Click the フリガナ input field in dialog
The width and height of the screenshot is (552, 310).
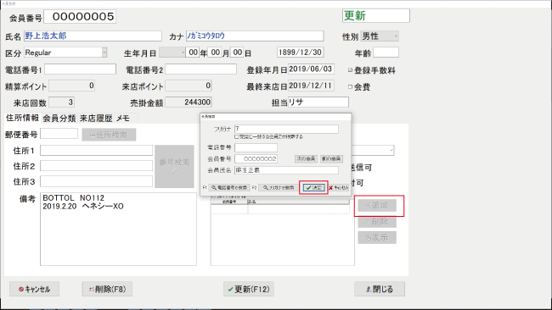point(286,129)
